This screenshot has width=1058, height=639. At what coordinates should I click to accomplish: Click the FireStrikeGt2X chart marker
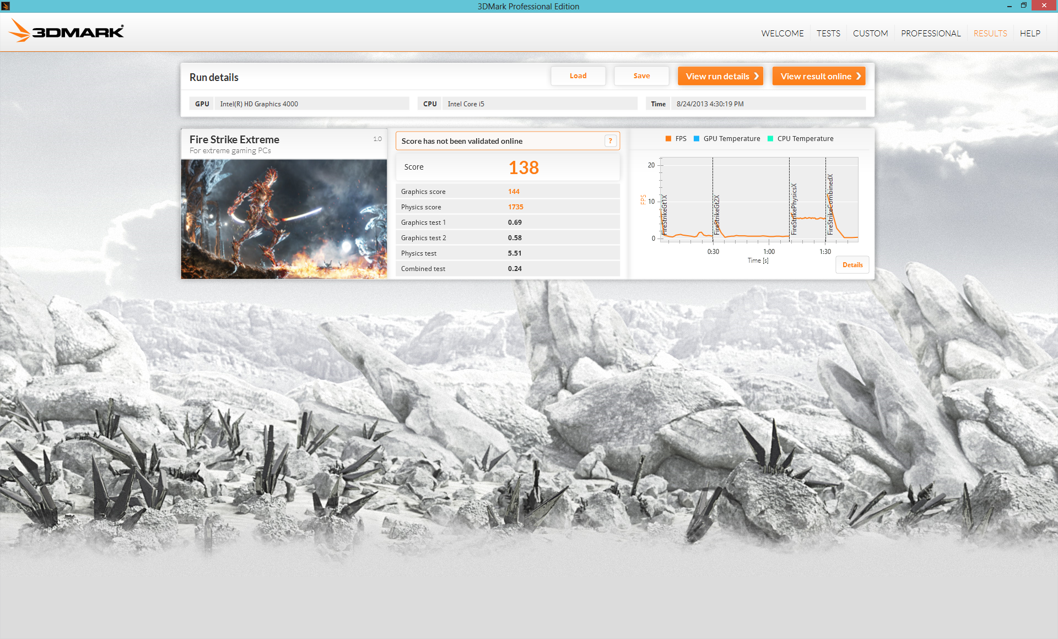click(716, 215)
